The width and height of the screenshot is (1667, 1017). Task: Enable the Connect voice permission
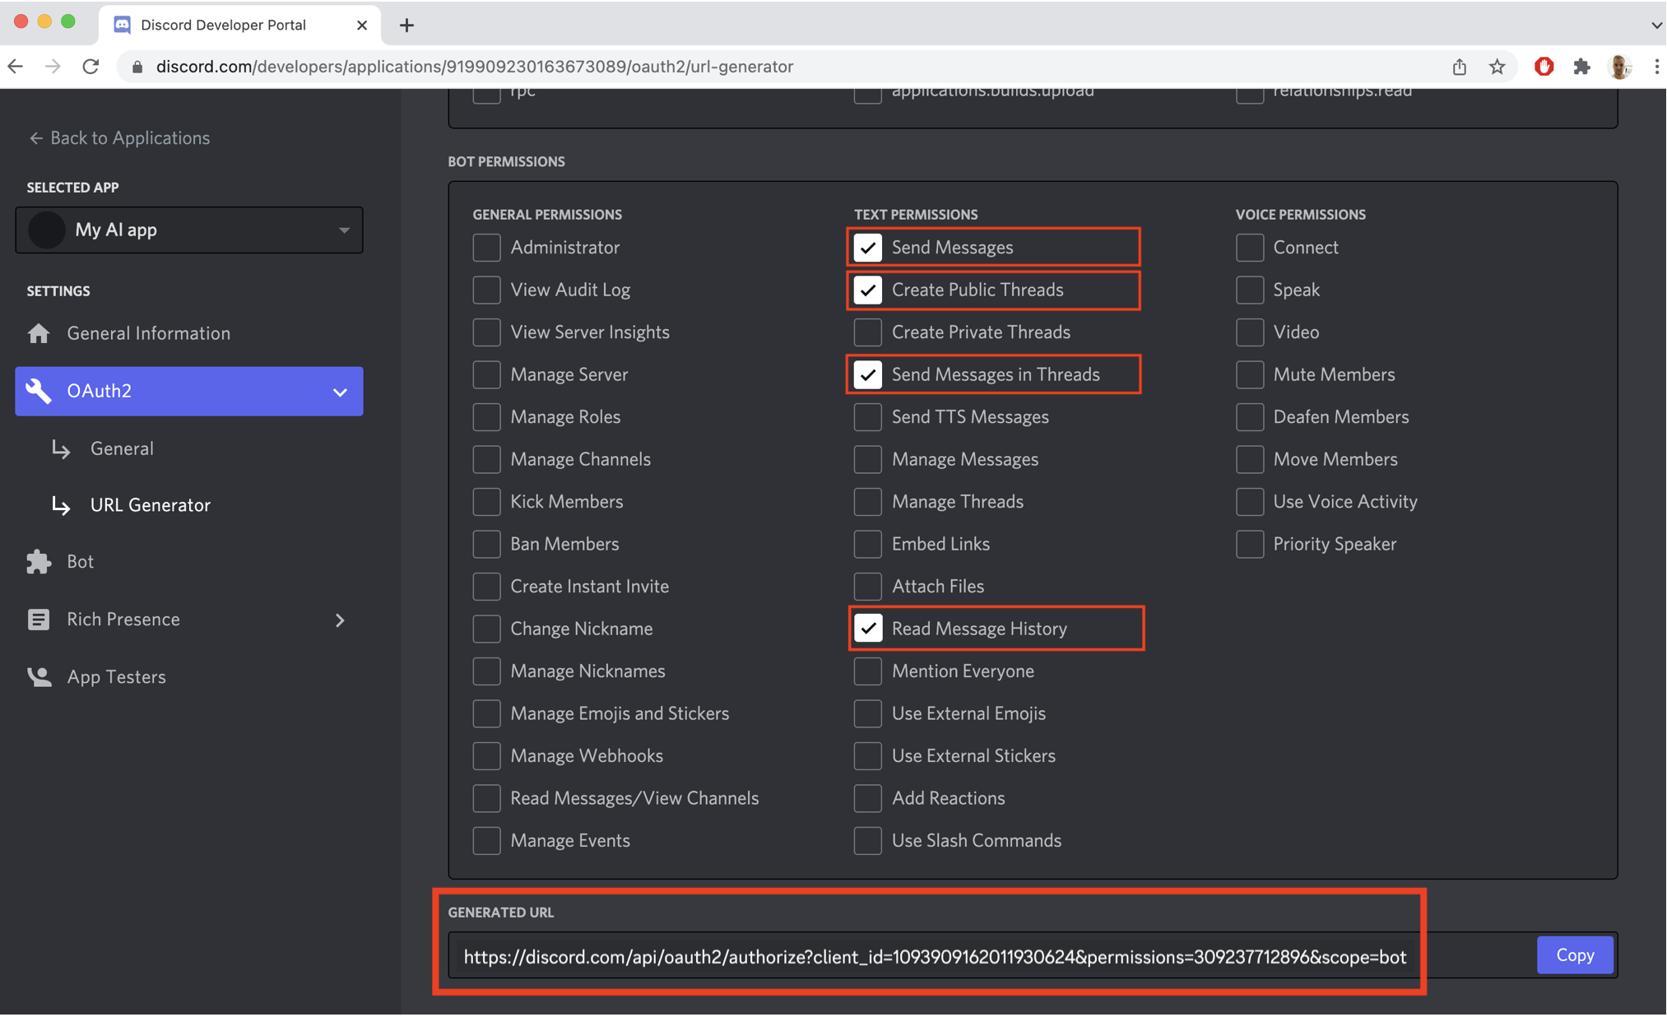click(x=1249, y=247)
